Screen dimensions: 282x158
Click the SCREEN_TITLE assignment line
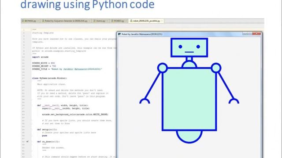point(67,69)
